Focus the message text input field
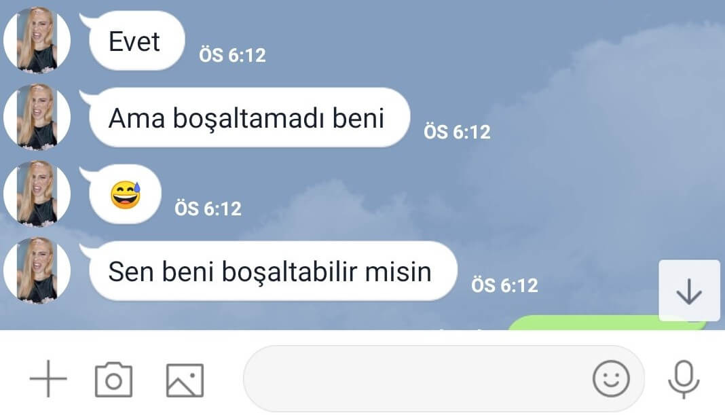The height and width of the screenshot is (415, 725). tap(444, 378)
